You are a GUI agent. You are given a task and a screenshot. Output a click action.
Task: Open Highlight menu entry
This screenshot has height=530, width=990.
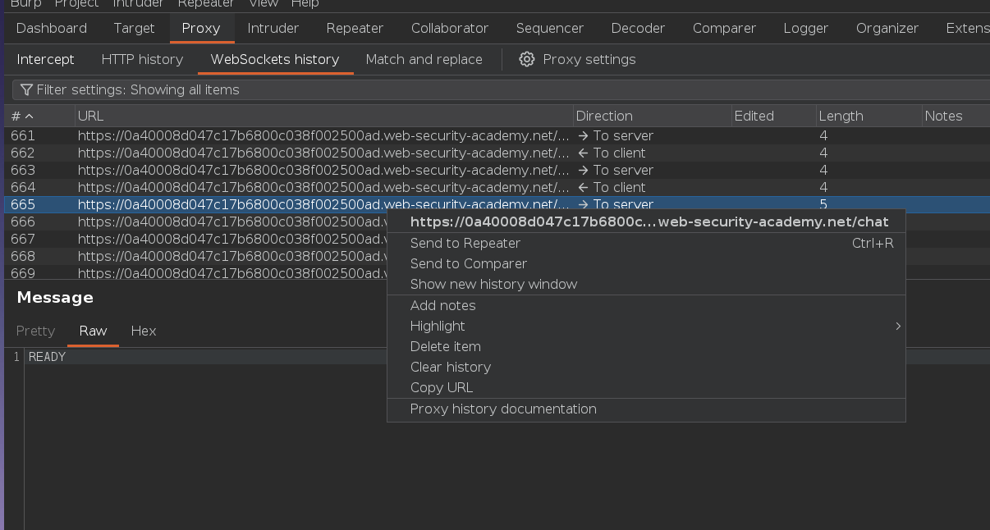coord(646,326)
